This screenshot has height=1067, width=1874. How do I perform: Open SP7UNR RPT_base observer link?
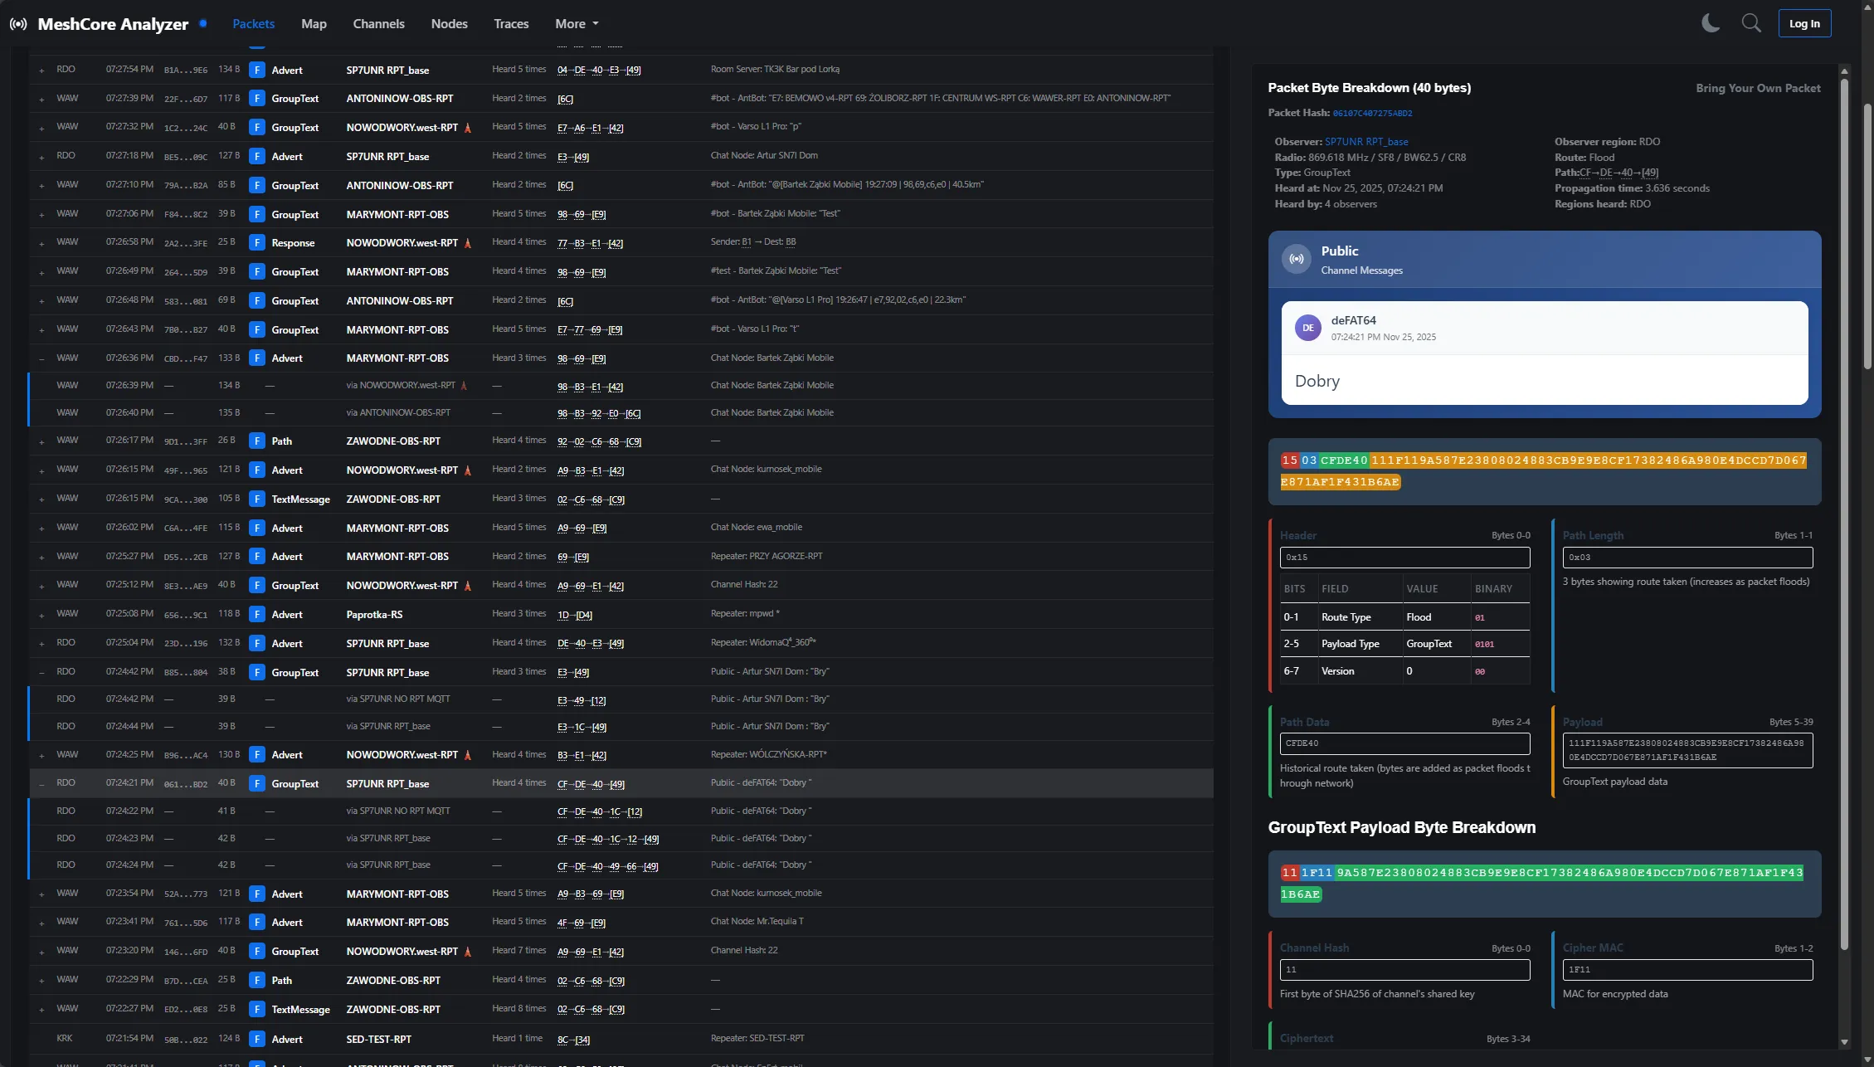[x=1365, y=142]
